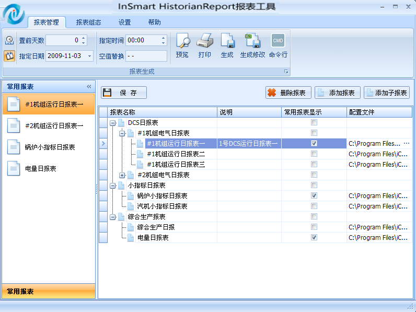This screenshot has height=312, width=416.
Task: Toggle 常用报表显示 checkbox for DCS日报表
Action: (314, 123)
